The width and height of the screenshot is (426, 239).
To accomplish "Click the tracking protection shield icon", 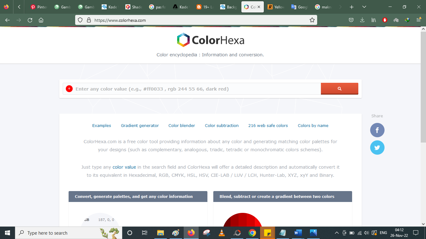I will pos(80,20).
